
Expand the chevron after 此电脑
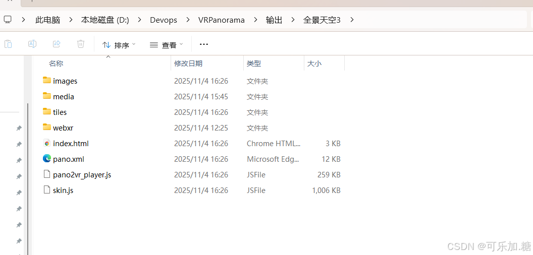click(71, 20)
